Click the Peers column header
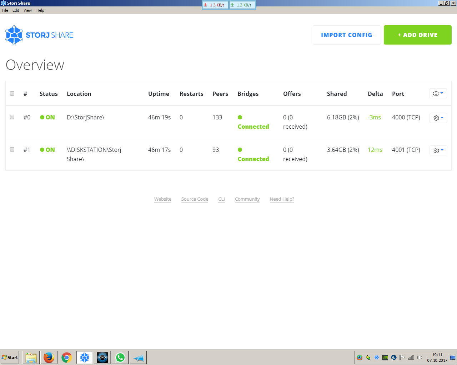 220,94
